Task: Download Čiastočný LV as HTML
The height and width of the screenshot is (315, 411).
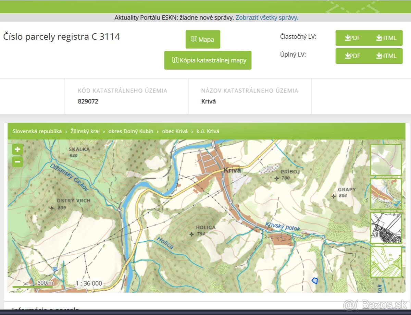Action: click(x=386, y=38)
